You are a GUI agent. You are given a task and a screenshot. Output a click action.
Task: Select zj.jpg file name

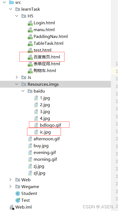coord(39,167)
